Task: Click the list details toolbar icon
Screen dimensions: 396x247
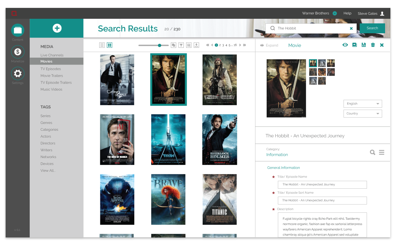Action: click(x=189, y=45)
